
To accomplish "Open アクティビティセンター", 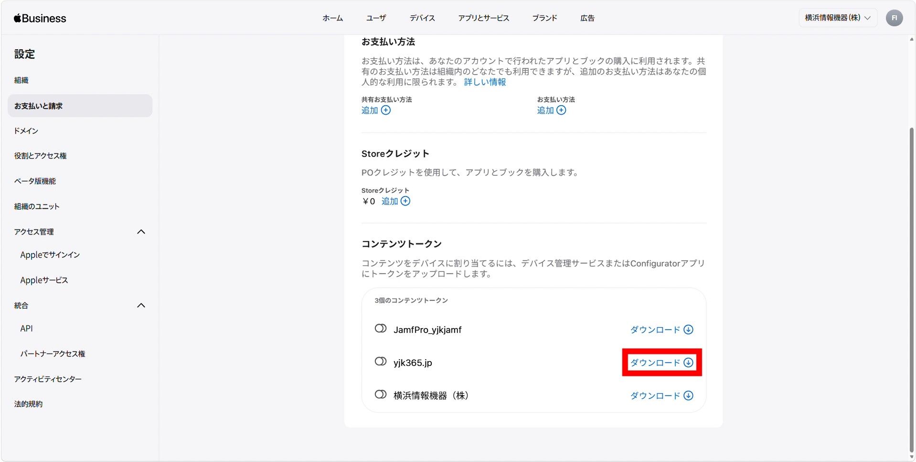I will point(48,379).
